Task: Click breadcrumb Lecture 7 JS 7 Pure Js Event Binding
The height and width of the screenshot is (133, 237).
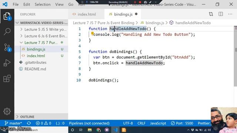Action: click(104, 23)
